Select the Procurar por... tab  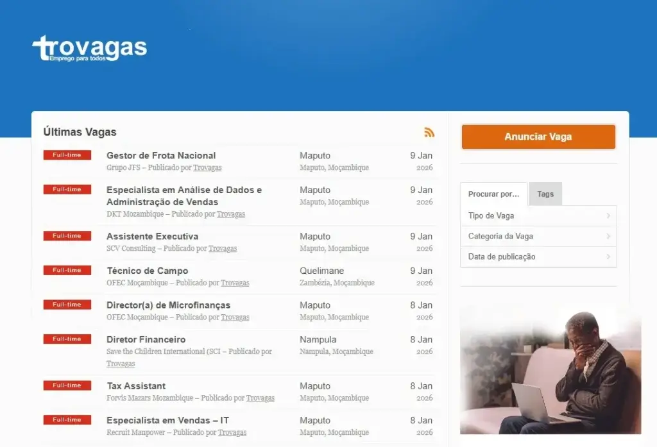coord(493,194)
